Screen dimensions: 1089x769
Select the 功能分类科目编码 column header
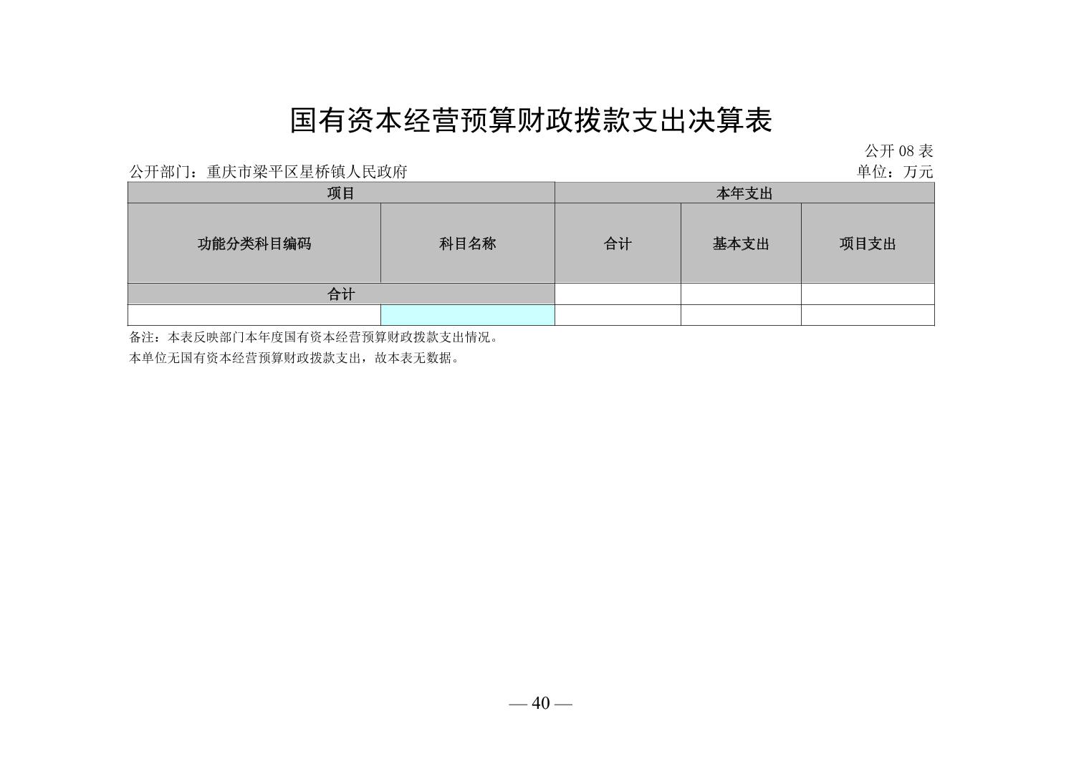tap(254, 243)
